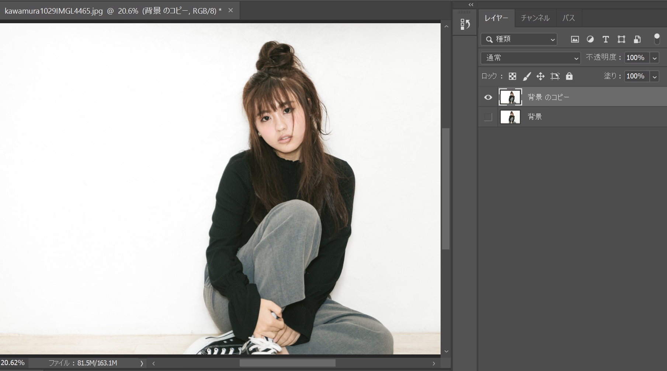
Task: Click the horizontal scrollbar thumb
Action: pos(288,363)
